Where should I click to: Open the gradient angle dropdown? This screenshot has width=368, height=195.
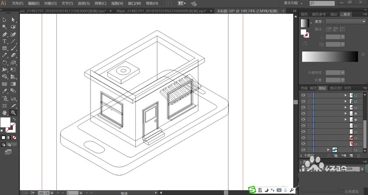[x=343, y=37]
